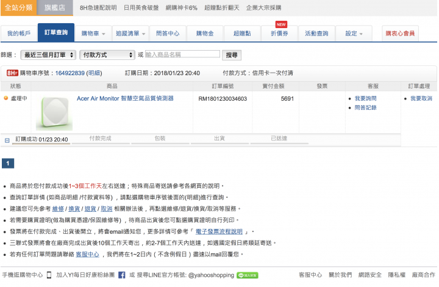Click the NEW badge above 折價券
This screenshot has width=439, height=287.
281,24
